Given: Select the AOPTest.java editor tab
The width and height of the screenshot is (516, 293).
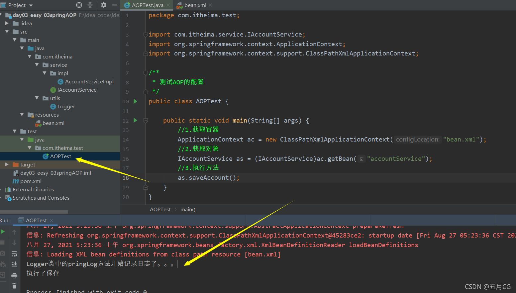Looking at the screenshot, I should (148, 5).
